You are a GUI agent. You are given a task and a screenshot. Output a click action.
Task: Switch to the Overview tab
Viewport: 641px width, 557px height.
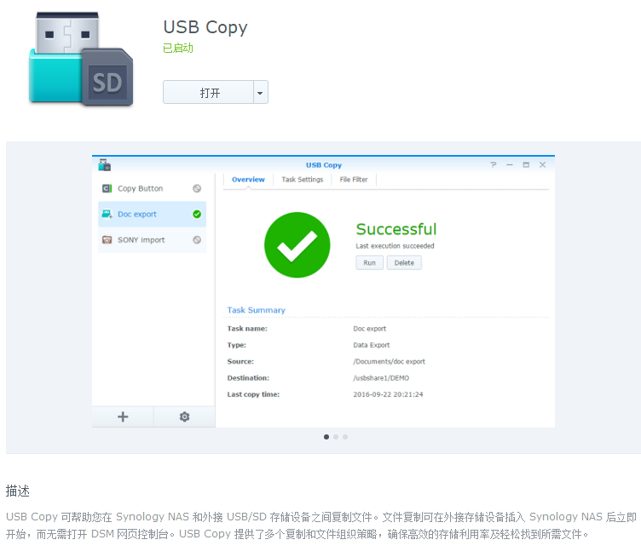pos(248,180)
